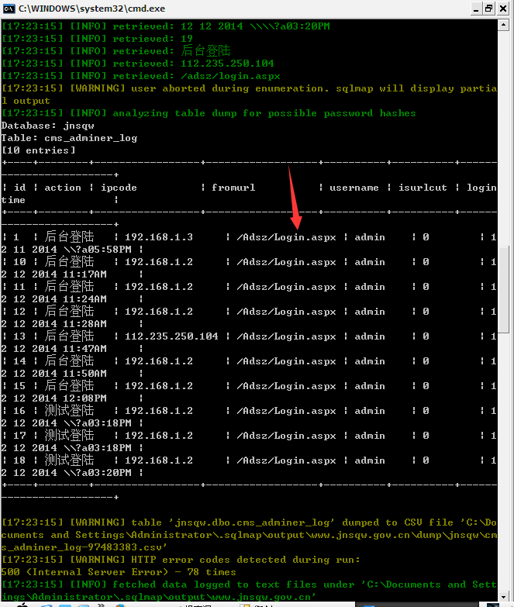Image resolution: width=514 pixels, height=607 pixels.
Task: Click the '[10 entries]' line
Action: coord(38,150)
